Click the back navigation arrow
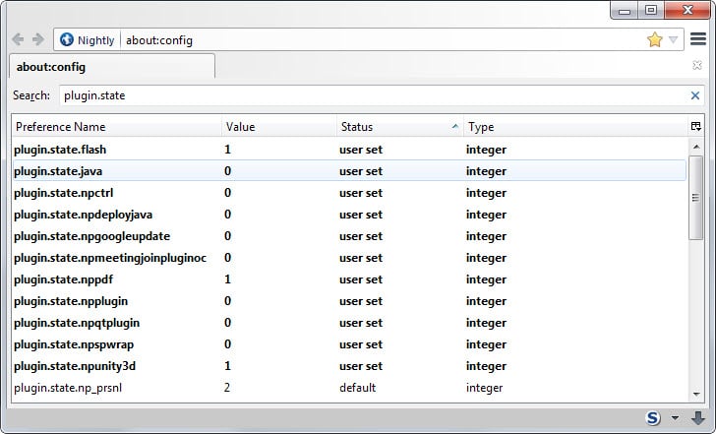Image resolution: width=716 pixels, height=434 pixels. [x=17, y=39]
